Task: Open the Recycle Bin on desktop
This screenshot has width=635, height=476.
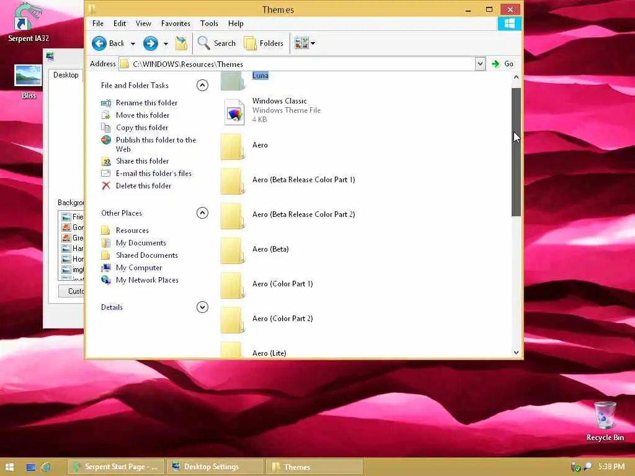Action: click(605, 421)
